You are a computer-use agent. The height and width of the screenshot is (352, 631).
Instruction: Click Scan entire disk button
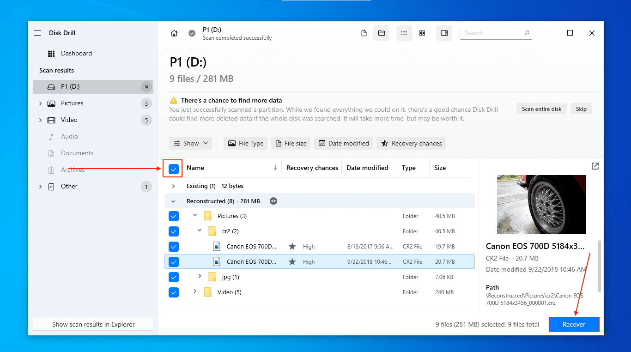tap(541, 109)
